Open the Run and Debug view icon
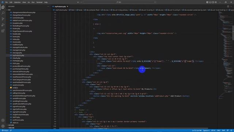This screenshot has width=234, height=132. tap(3, 25)
